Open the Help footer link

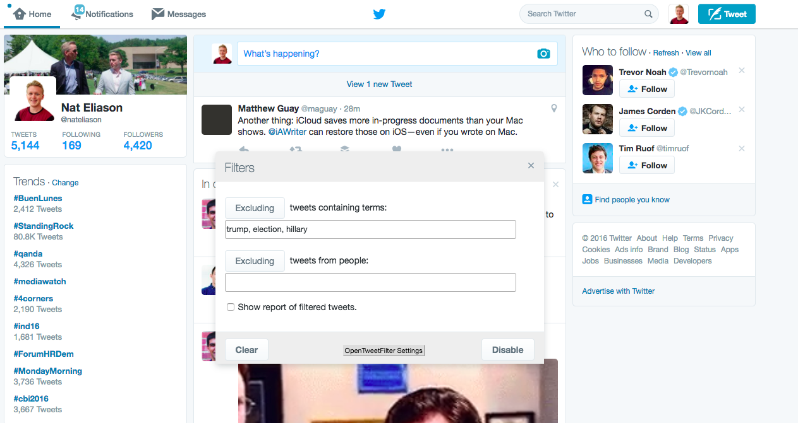coord(670,238)
